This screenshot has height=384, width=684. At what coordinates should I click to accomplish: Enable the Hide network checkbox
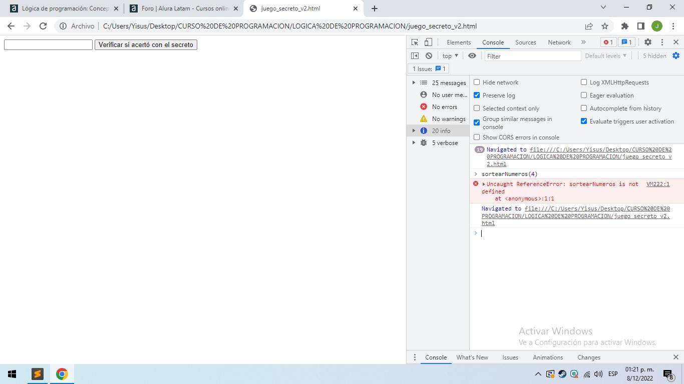[x=477, y=82]
